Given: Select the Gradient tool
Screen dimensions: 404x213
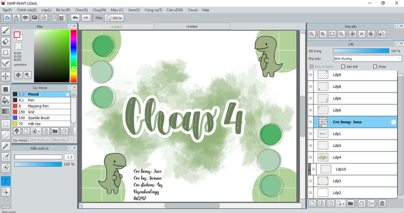Looking at the screenshot, I should click(6, 111).
